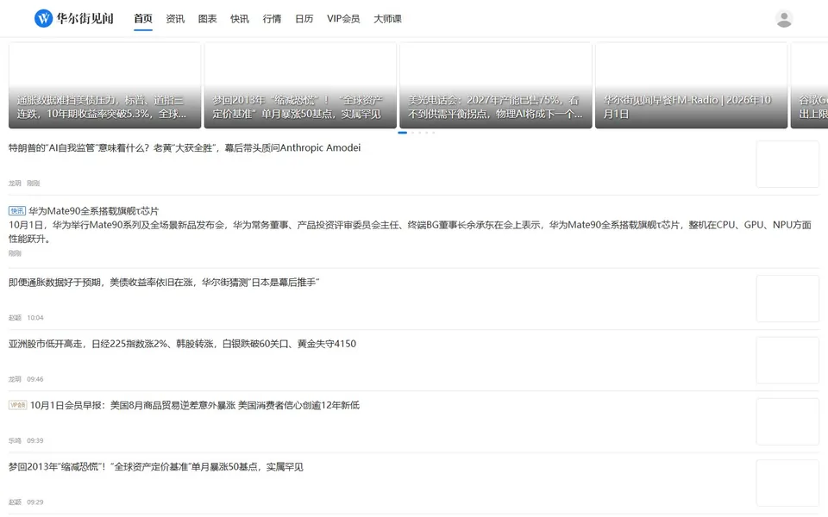Click author 赵颖 next to 09:29

15,502
